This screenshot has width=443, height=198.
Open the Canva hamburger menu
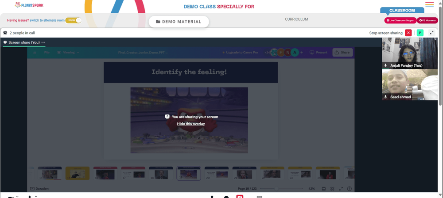(x=35, y=53)
